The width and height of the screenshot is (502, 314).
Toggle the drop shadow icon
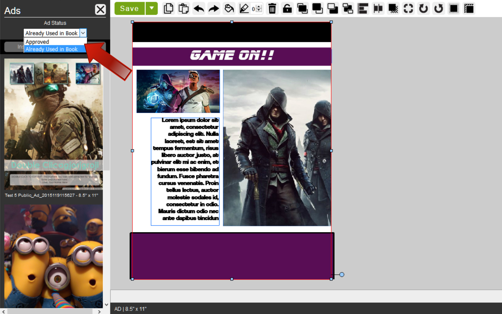[x=393, y=8]
